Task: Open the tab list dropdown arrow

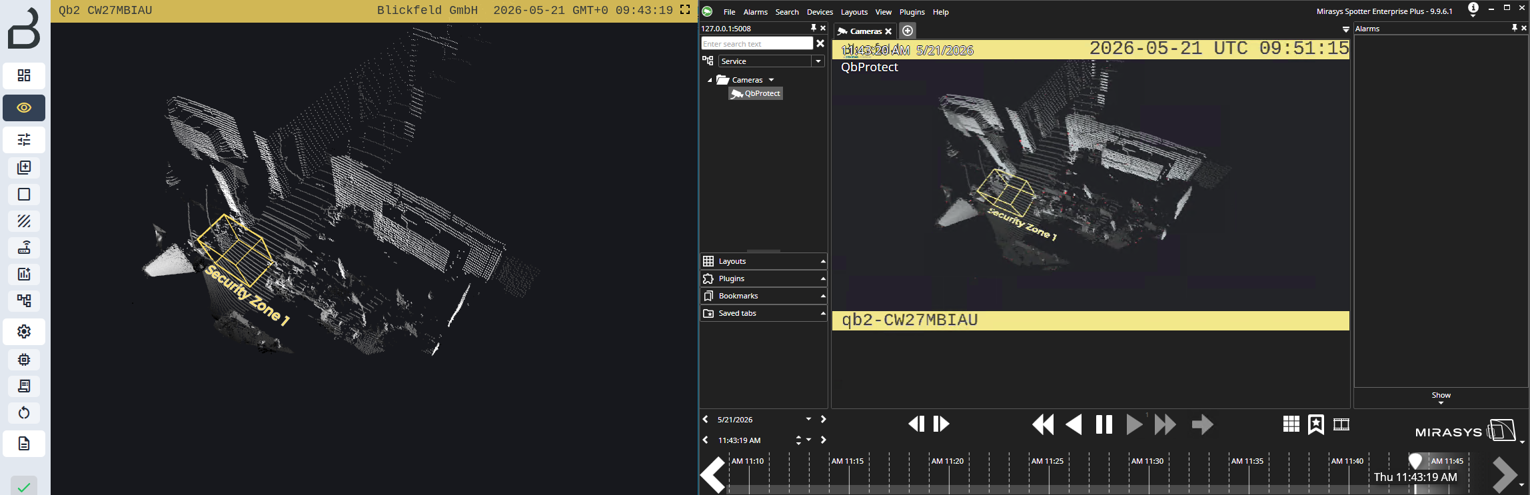Action: click(x=1346, y=29)
